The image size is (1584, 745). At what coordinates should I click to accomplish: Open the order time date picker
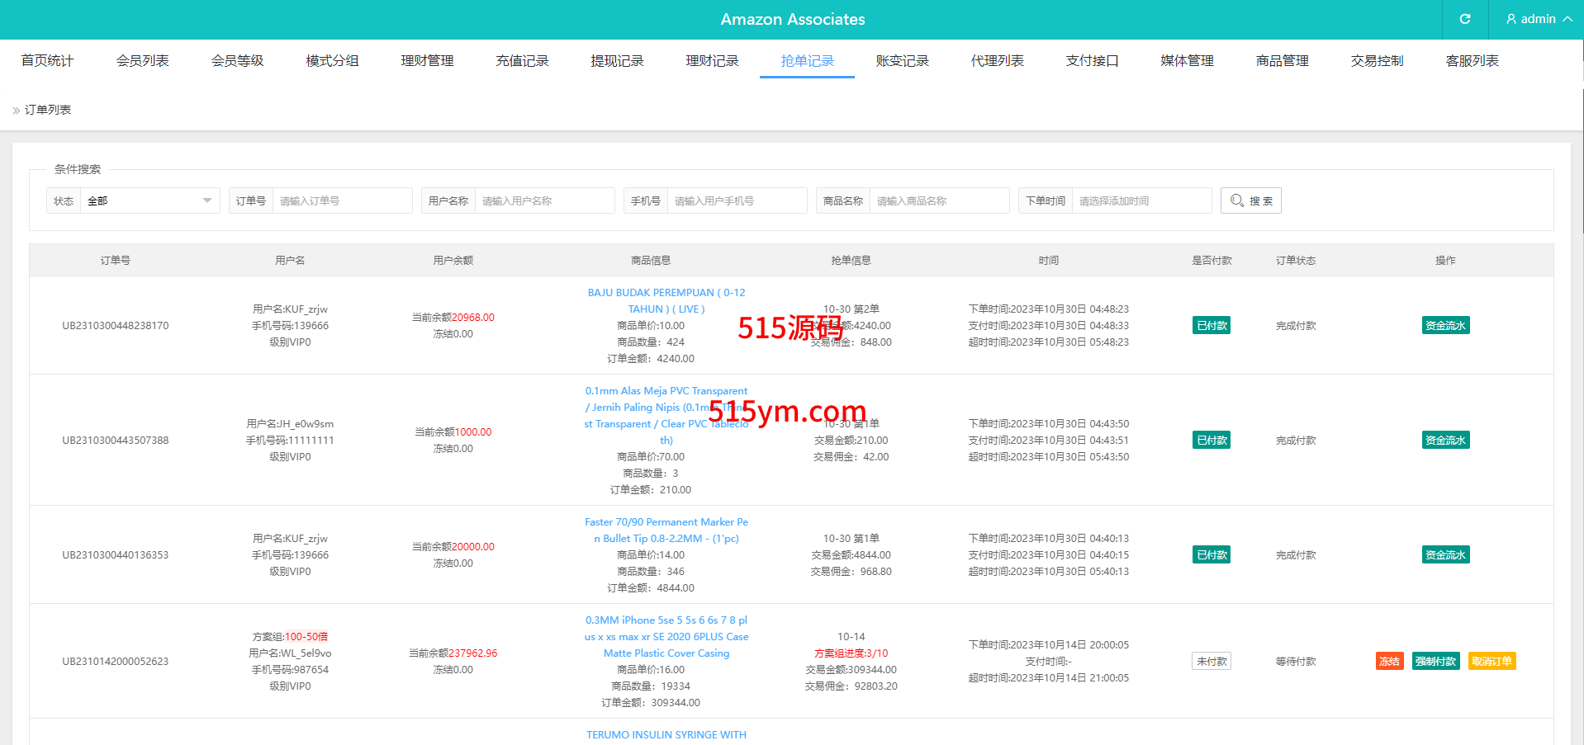(x=1141, y=200)
